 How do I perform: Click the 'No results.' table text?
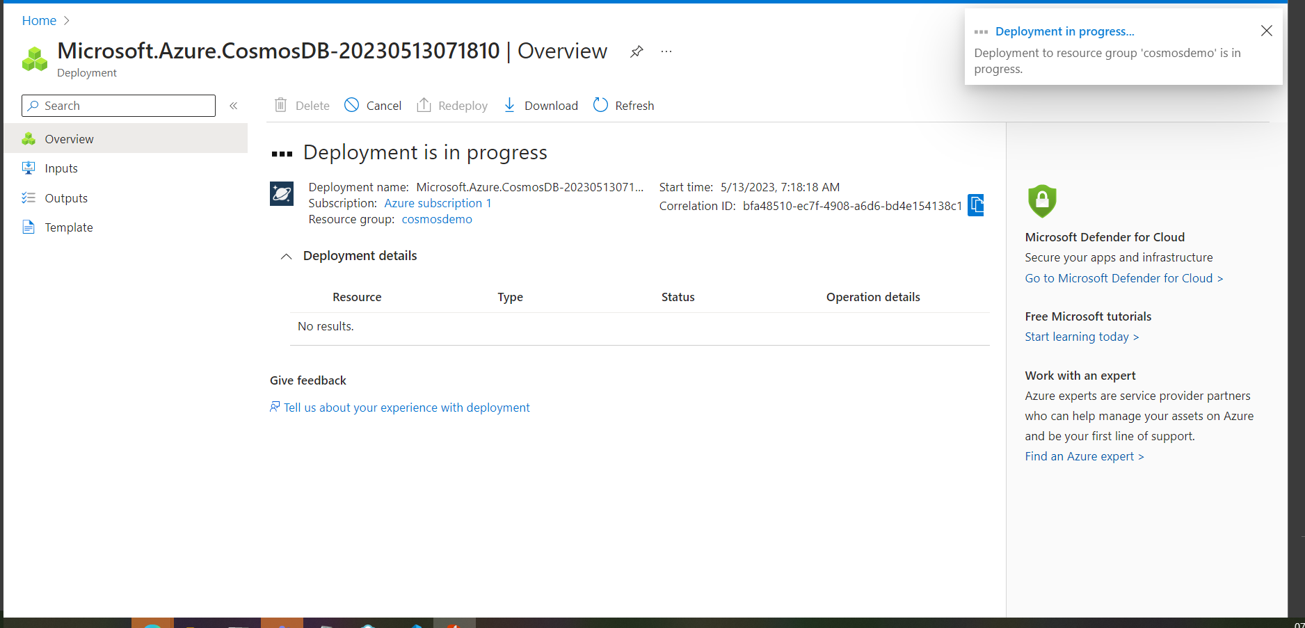click(x=326, y=326)
